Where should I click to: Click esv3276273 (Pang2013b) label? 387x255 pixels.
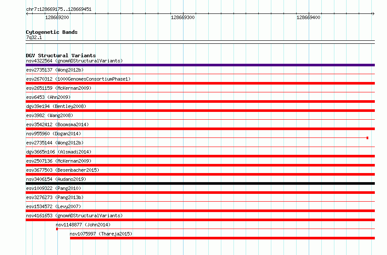(x=55, y=197)
